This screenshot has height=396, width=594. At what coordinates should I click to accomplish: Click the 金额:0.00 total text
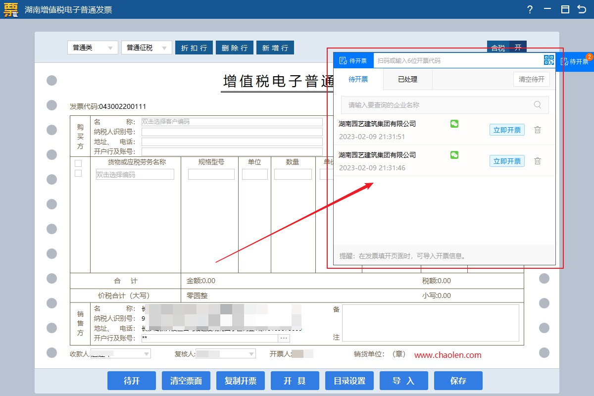(201, 281)
